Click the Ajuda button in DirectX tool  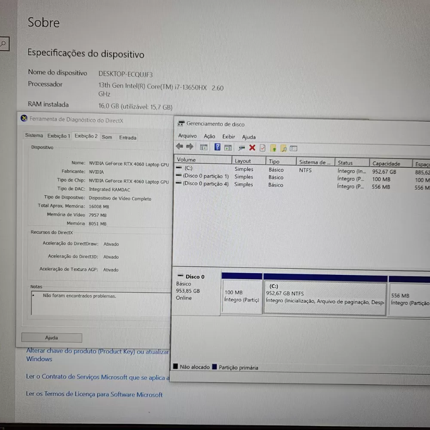click(x=52, y=338)
